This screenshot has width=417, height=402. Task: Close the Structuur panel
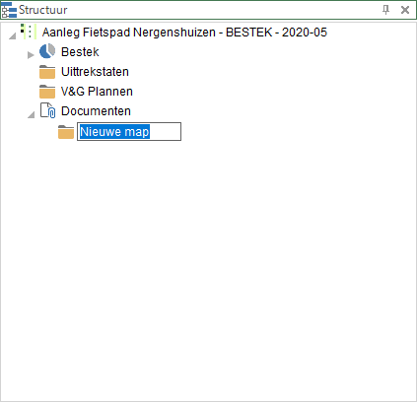[x=405, y=10]
